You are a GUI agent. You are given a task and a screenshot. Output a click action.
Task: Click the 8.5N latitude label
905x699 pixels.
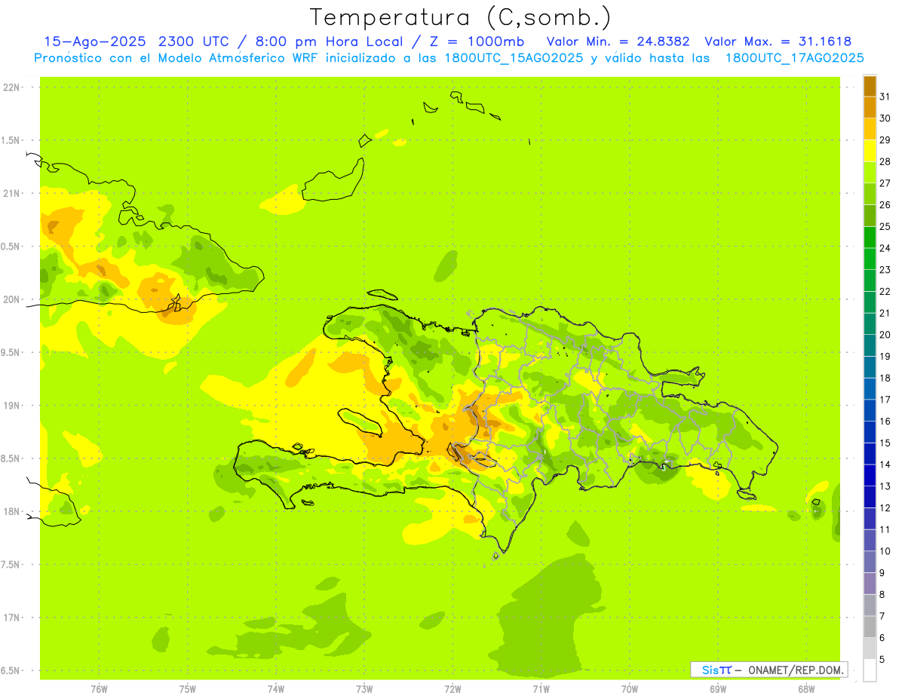pos(11,458)
